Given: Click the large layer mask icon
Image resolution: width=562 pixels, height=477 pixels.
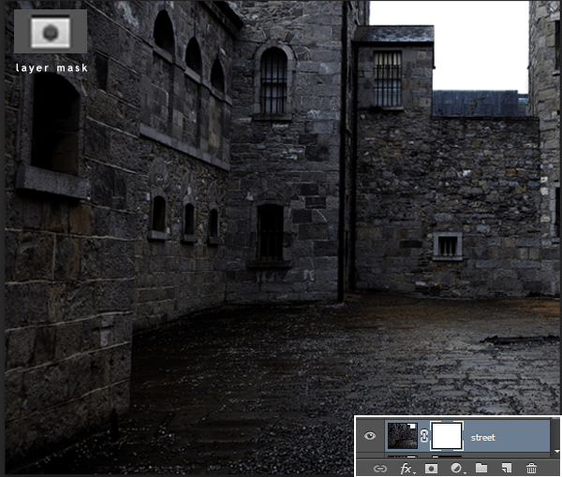Looking at the screenshot, I should (x=51, y=32).
